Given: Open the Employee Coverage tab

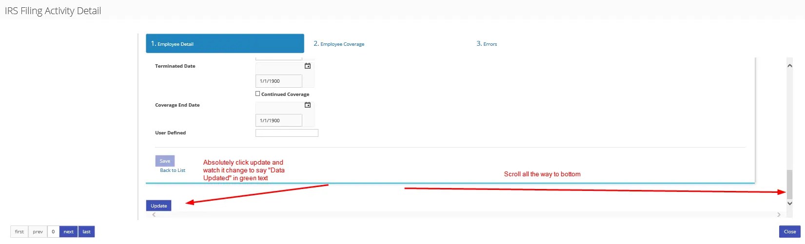Looking at the screenshot, I should (339, 44).
